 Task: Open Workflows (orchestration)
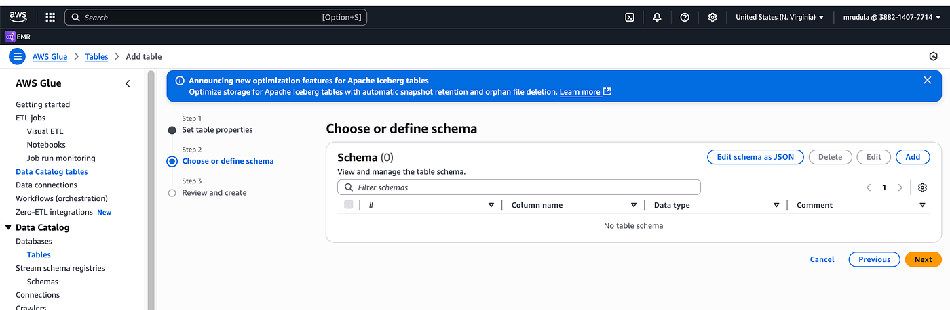pyautogui.click(x=62, y=198)
